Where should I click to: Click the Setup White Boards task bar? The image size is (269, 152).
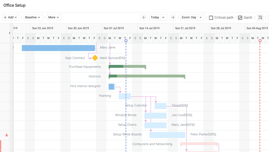pos(167,135)
